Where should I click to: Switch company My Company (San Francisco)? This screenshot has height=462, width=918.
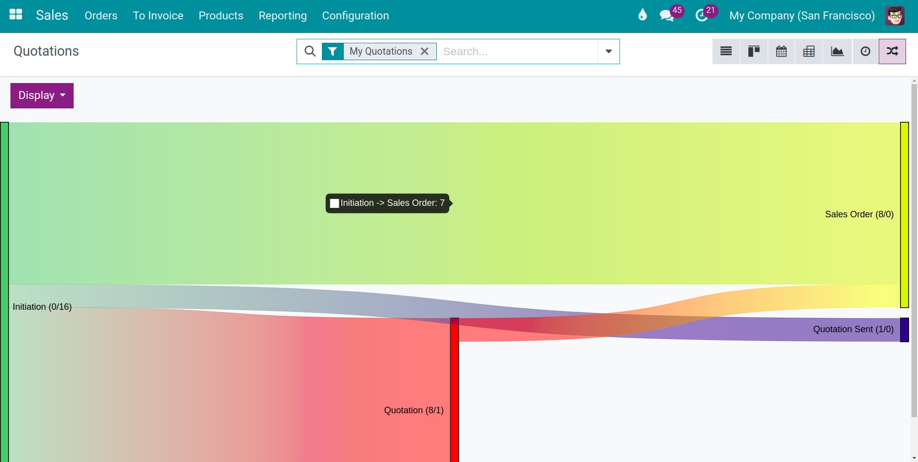[802, 15]
